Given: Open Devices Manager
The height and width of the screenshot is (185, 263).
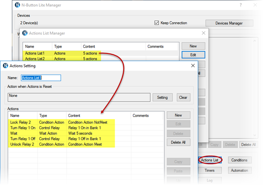Looking at the screenshot, I should click(229, 23).
